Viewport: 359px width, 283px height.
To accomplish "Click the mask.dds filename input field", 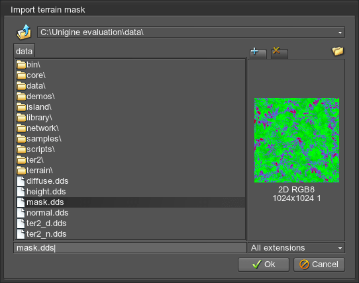I will [x=130, y=248].
